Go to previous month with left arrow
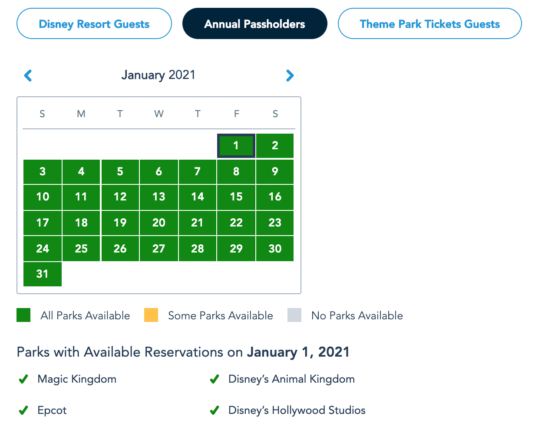This screenshot has height=433, width=535. pos(28,75)
